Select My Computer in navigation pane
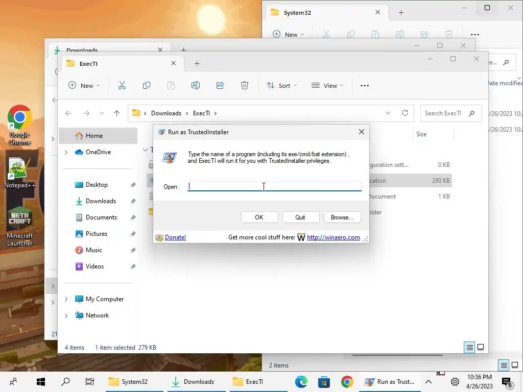Screen dimensions: 523x392 pos(104,299)
